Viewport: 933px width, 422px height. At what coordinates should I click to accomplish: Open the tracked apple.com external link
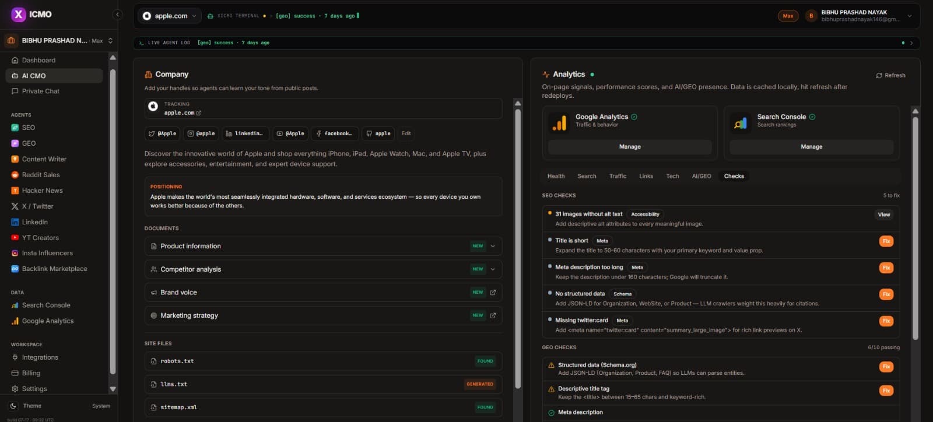pyautogui.click(x=199, y=113)
